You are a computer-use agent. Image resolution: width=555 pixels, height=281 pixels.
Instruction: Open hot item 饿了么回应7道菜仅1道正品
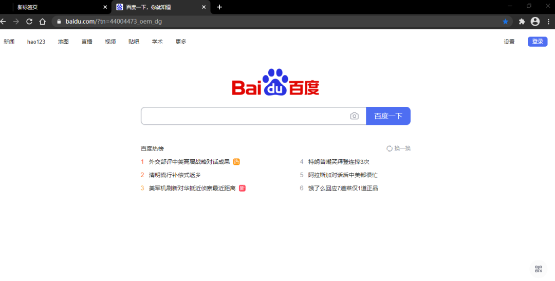click(x=343, y=188)
